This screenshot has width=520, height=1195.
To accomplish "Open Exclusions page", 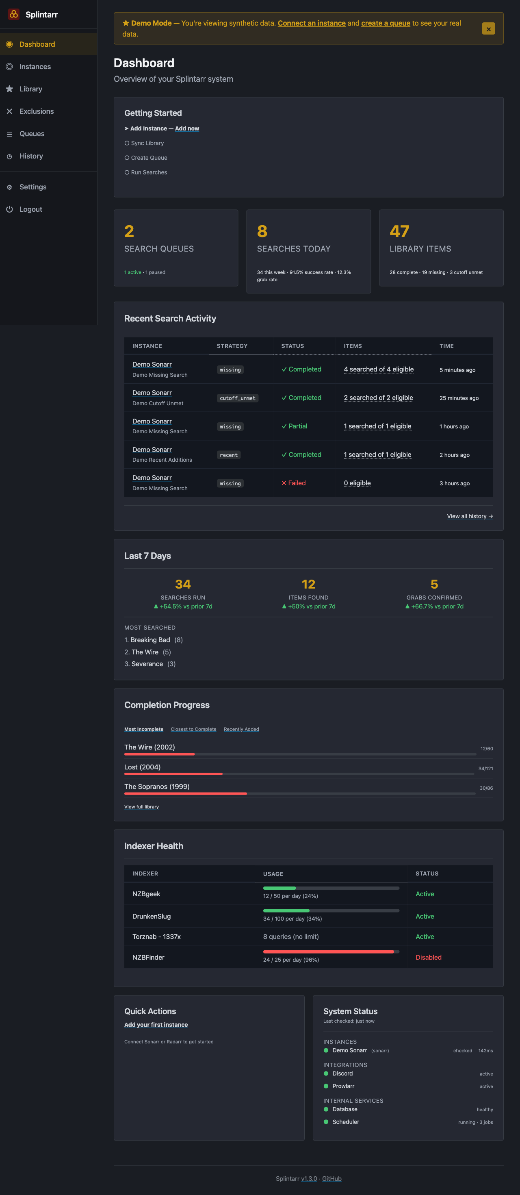I will tap(49, 111).
